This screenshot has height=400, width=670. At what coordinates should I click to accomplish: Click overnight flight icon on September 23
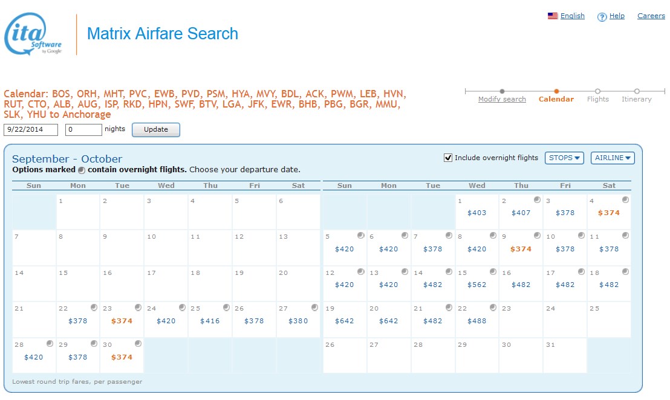(138, 308)
